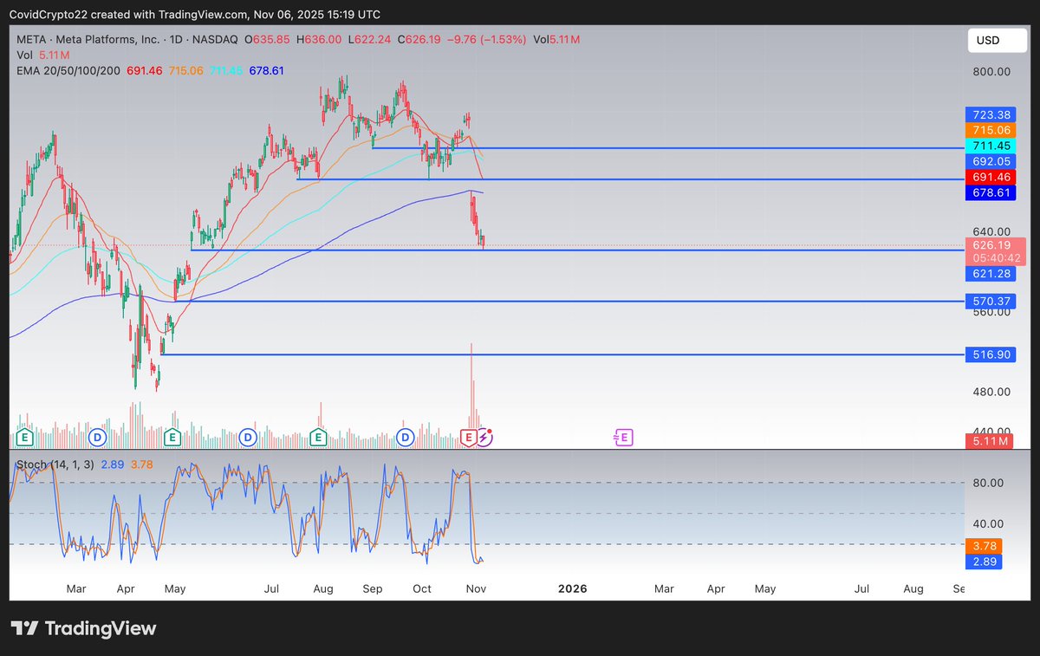1040x656 pixels.
Task: Click the current price 626.19 countdown label
Action: (996, 251)
